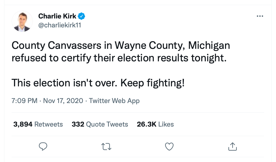Click the Charlie Kirk display name

point(57,16)
